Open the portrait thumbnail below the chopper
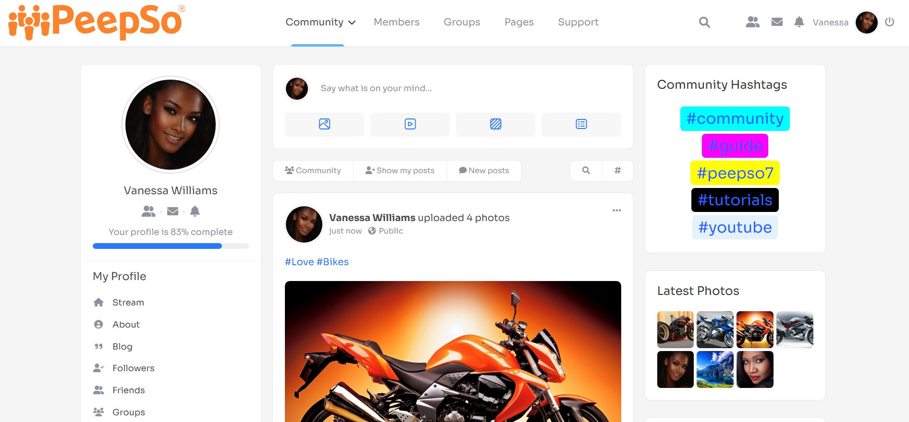Viewport: 909px width, 422px height. pyautogui.click(x=675, y=369)
